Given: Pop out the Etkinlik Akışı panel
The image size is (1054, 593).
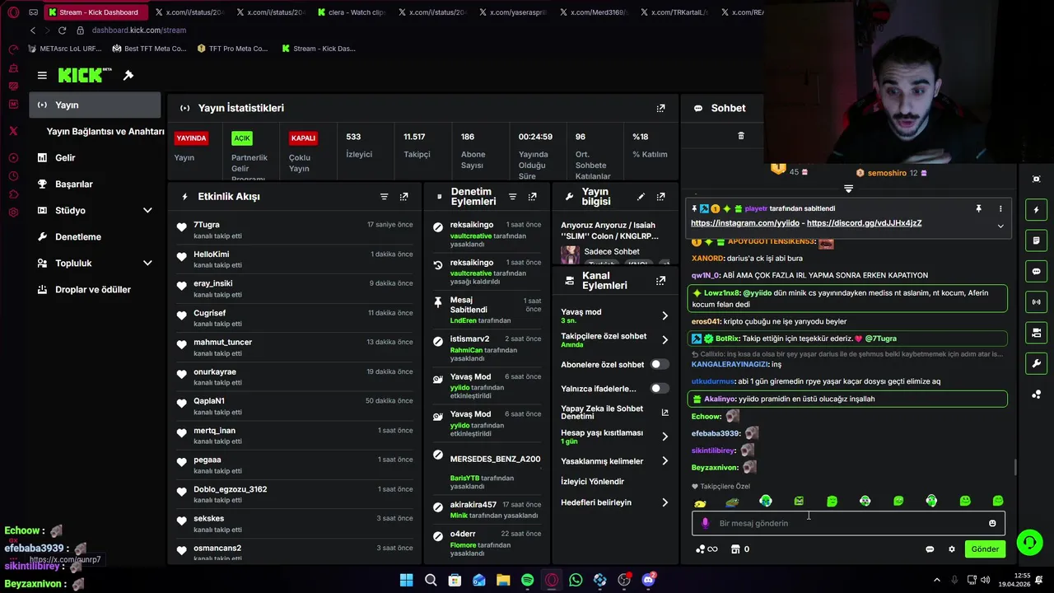Looking at the screenshot, I should (x=403, y=197).
